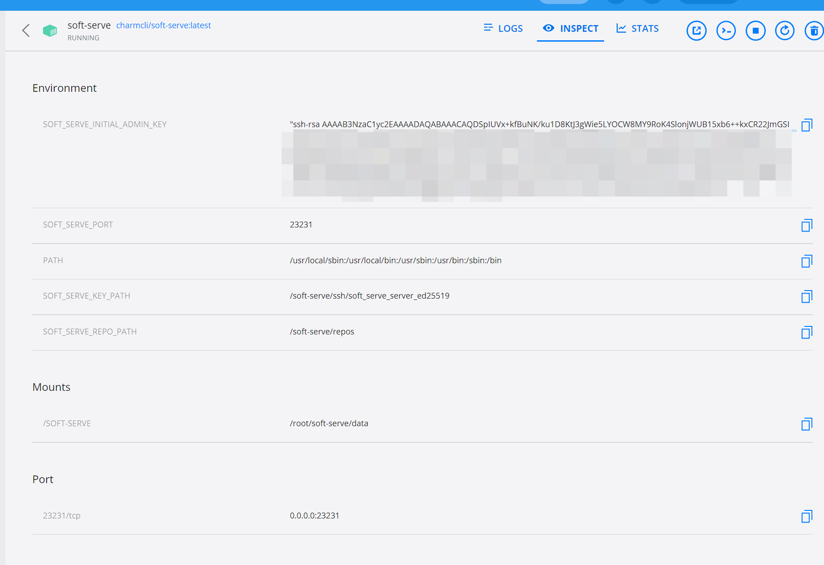Open the container in browser via external-link icon

click(x=696, y=30)
